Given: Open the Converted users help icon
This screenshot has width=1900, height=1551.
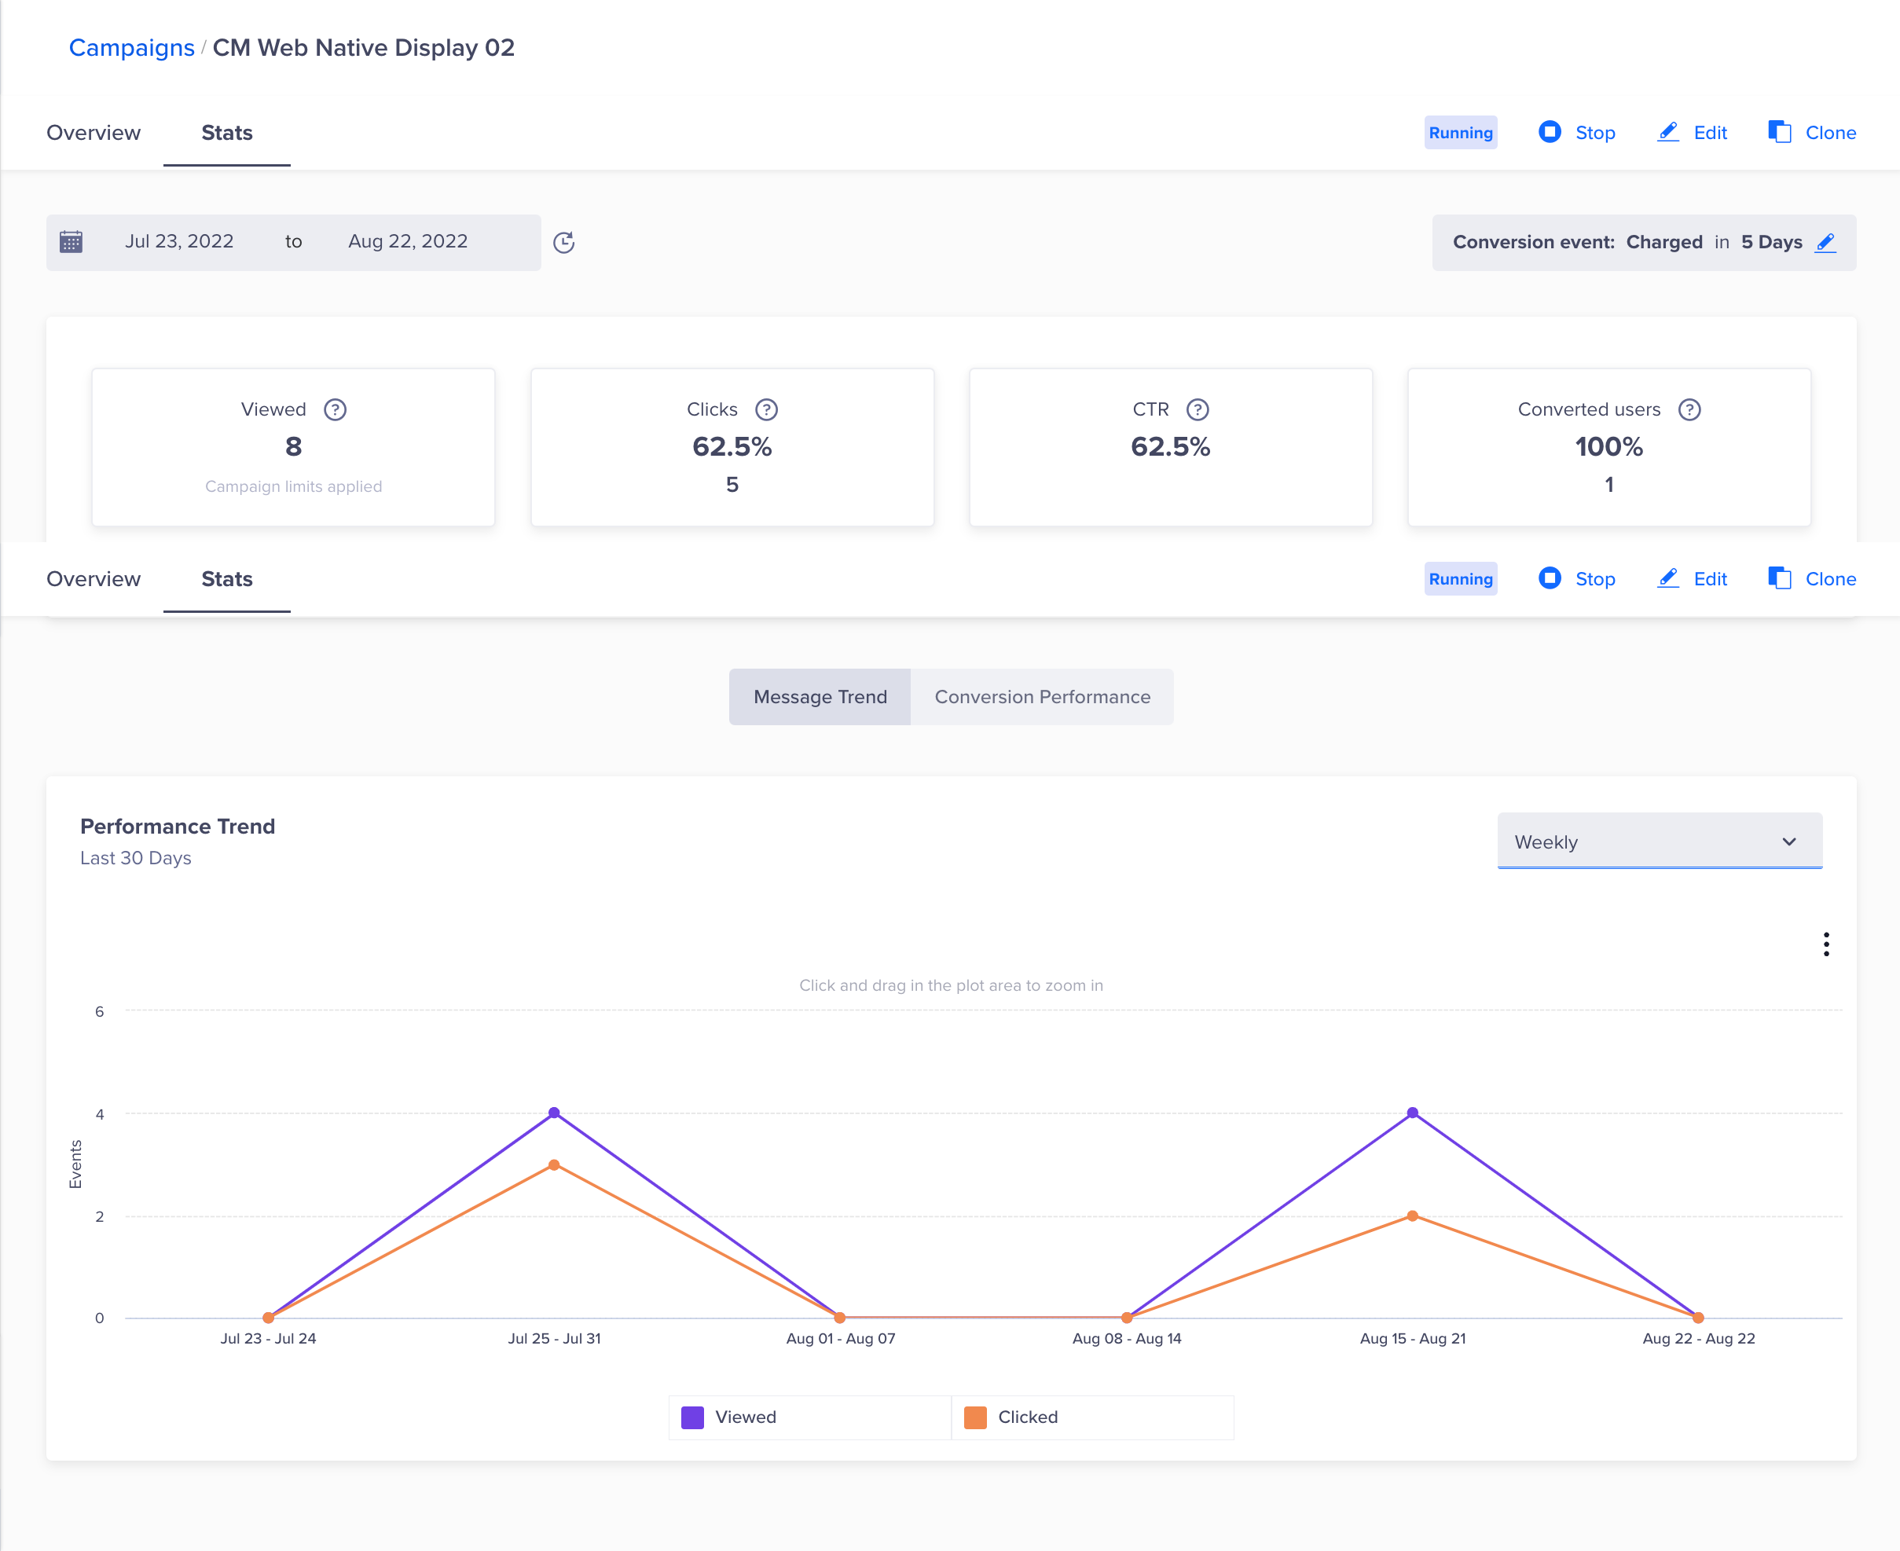Looking at the screenshot, I should [x=1689, y=409].
